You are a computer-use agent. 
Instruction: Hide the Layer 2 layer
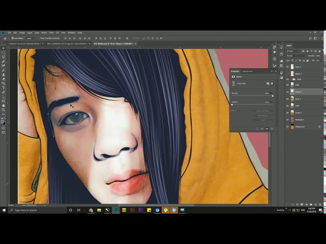287,67
